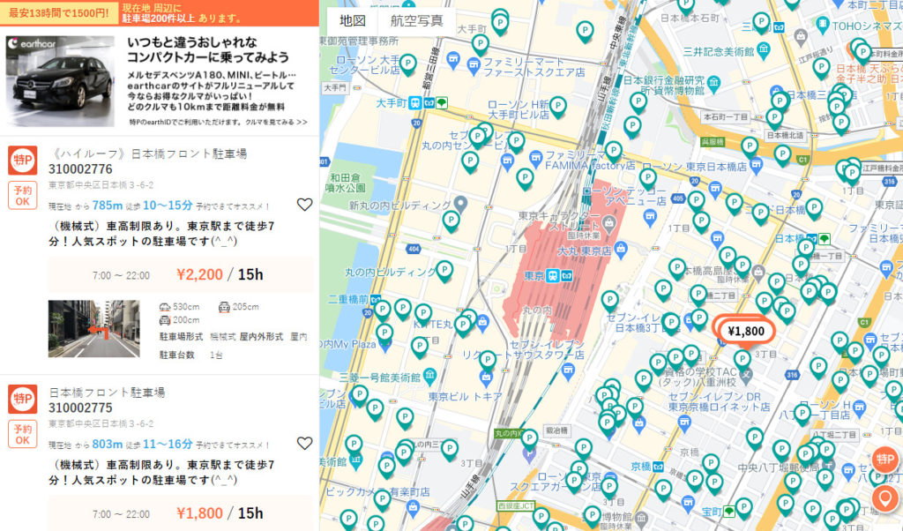This screenshot has width=903, height=531.
Task: Click the 11〜16分 walking time
Action: pyautogui.click(x=168, y=444)
